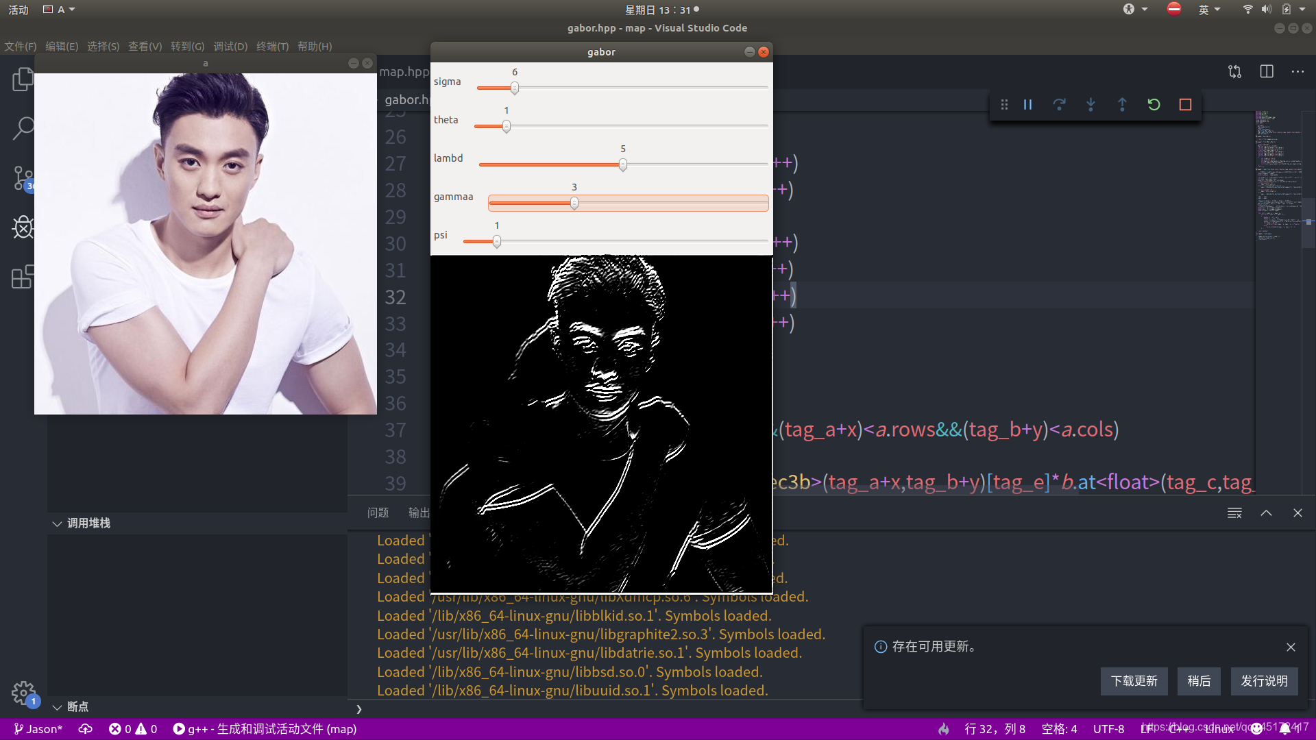Screen dimensions: 1316x740
Task: Clear the debug console output
Action: click(x=1234, y=513)
